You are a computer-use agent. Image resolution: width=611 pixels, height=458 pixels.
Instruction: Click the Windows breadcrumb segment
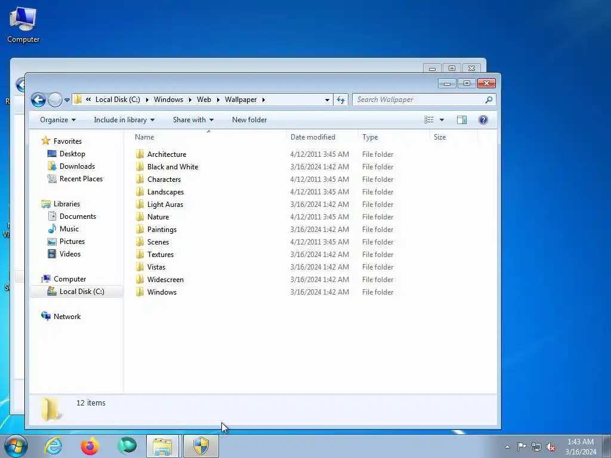[x=168, y=100]
